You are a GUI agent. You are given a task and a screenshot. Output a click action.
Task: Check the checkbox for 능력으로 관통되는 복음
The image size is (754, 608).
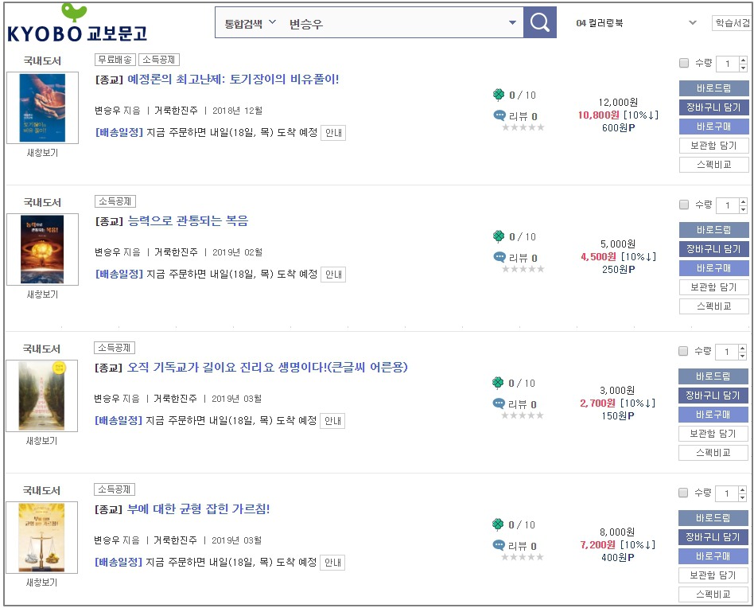[684, 205]
